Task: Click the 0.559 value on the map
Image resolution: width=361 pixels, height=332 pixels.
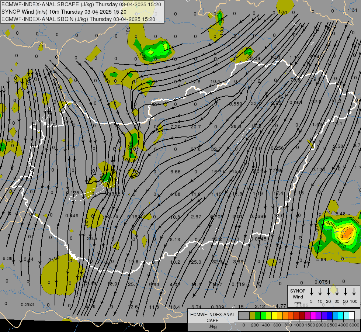Action: [236, 104]
